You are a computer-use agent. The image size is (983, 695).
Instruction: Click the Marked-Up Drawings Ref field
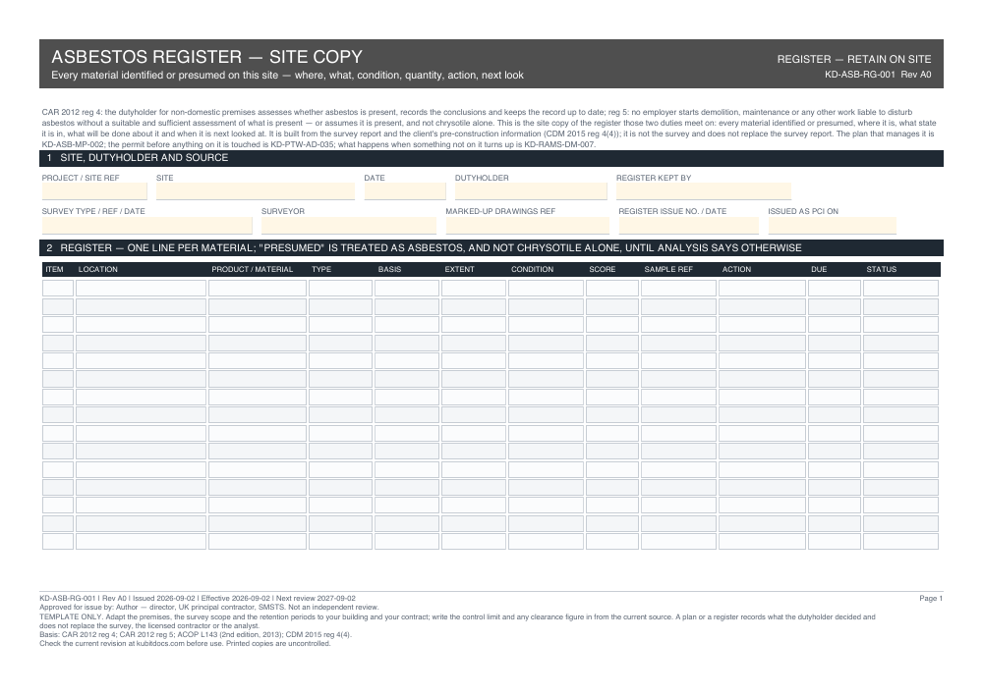tap(527, 225)
